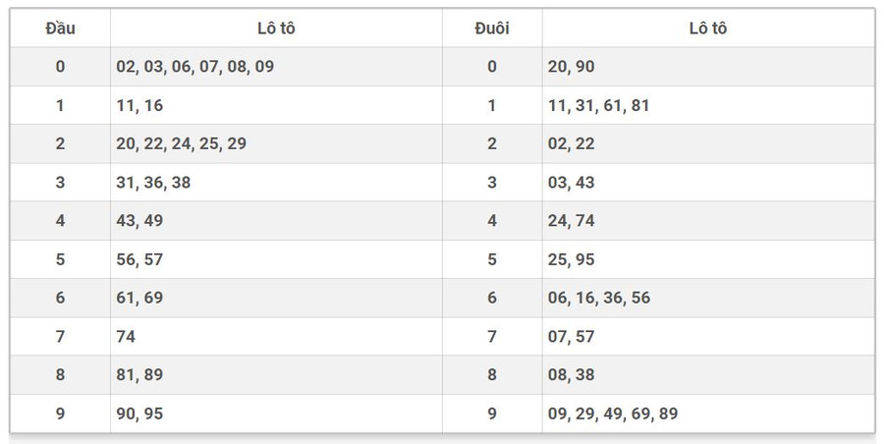Click the cell "20, 22, 24, 25, 29"
The image size is (884, 444).
click(x=181, y=143)
